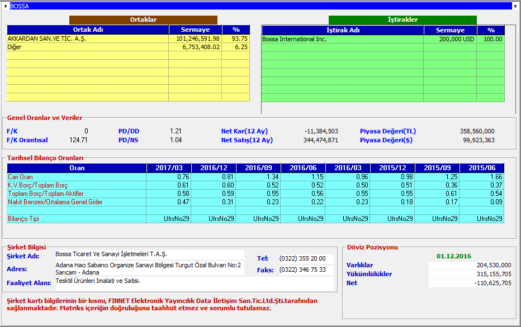Viewport: 521px width, 327px height.
Task: Select the Varlıklar value 204,530,000
Action: (494, 265)
